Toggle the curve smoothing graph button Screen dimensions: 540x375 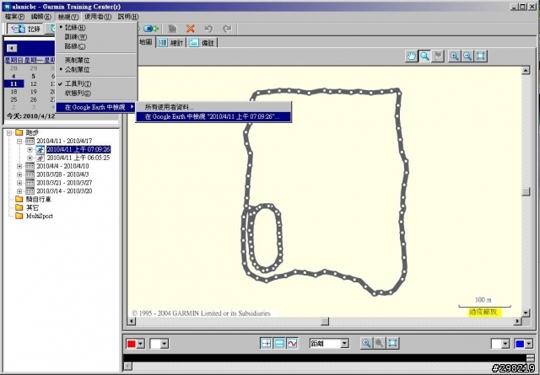click(x=293, y=343)
